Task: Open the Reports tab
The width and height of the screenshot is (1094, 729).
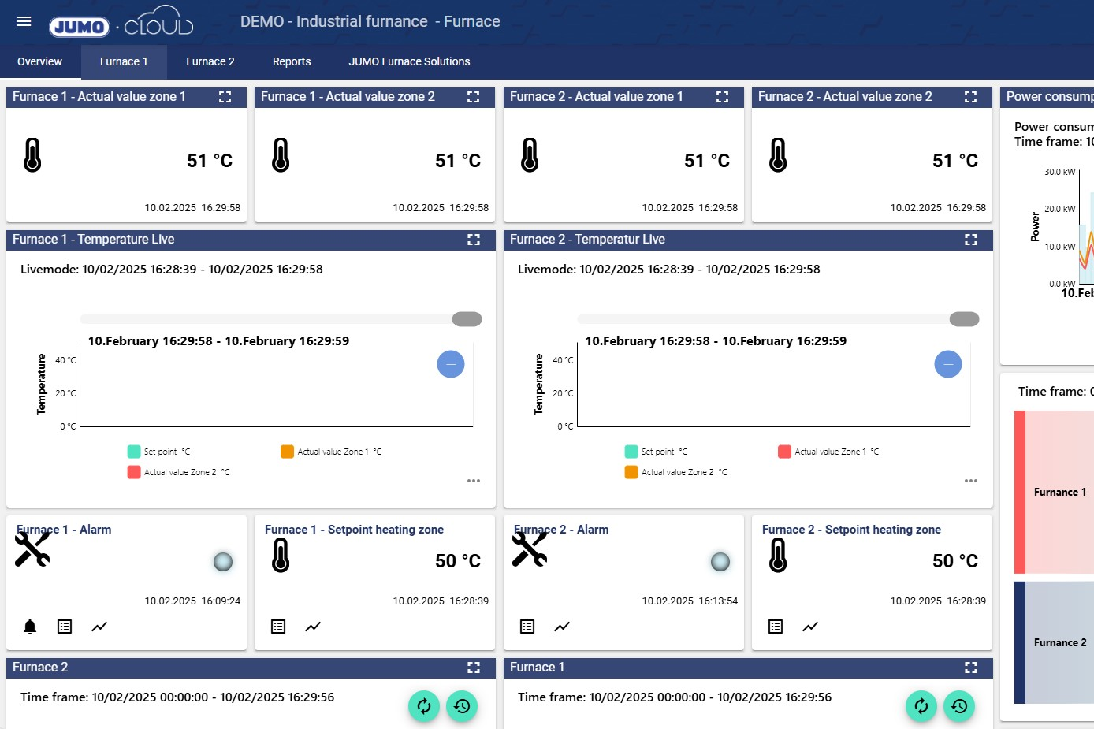Action: [x=292, y=61]
